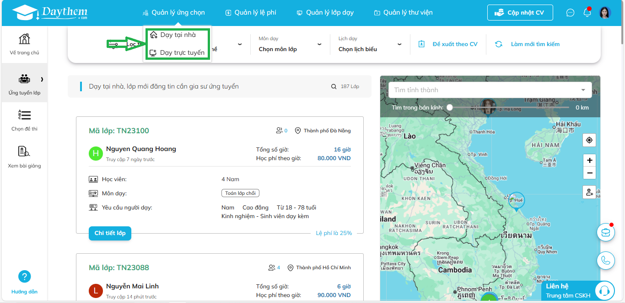Click avatar H of Nguyen Quang Hoang

[96, 153]
